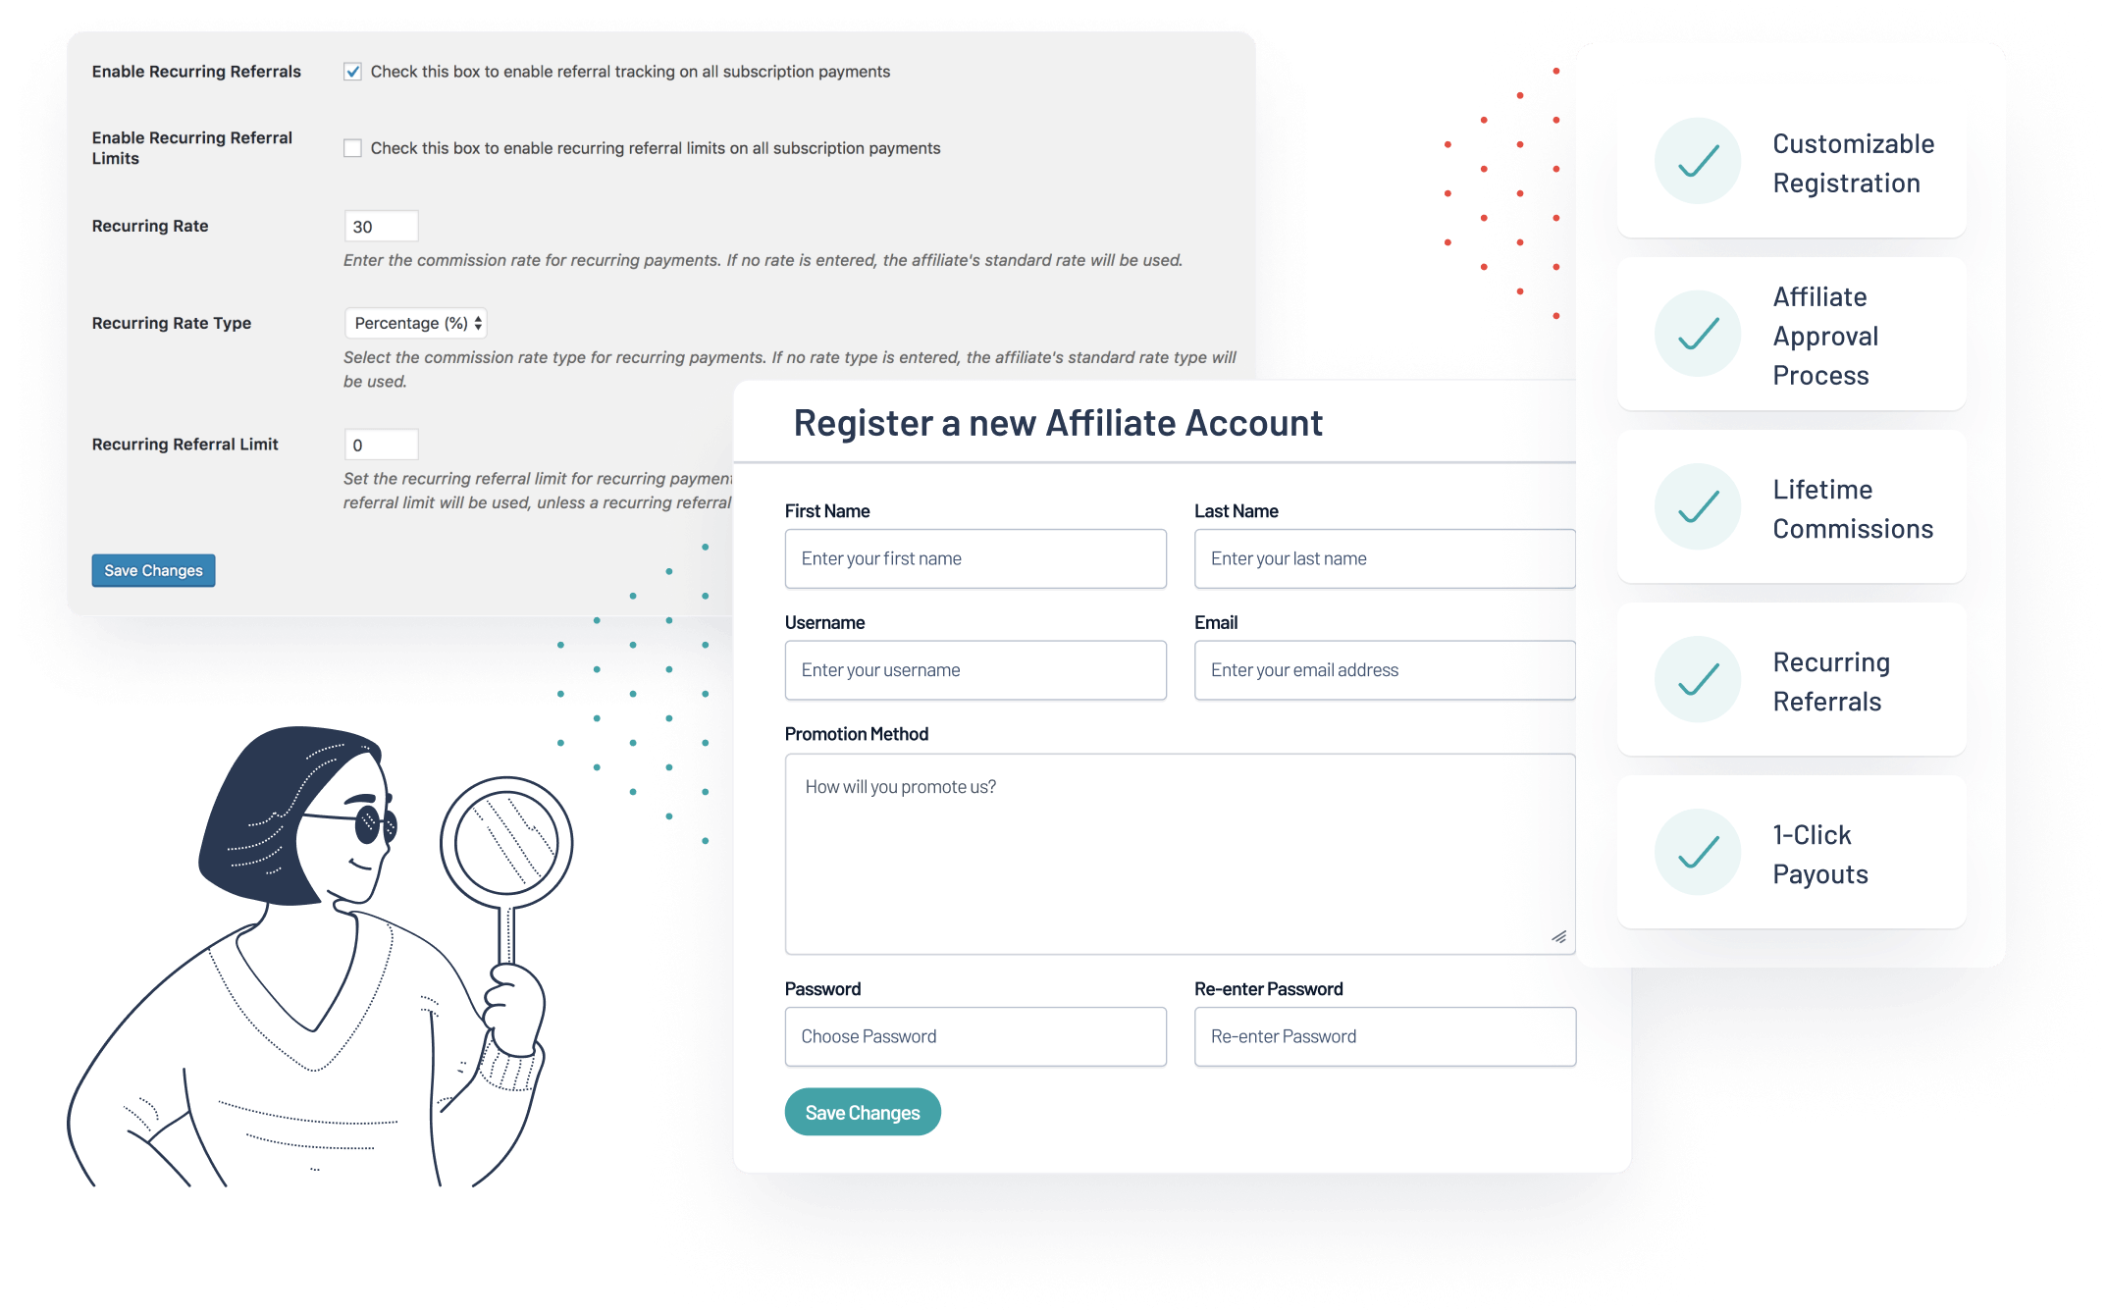Click the Lifetime Commissions checkmark icon
This screenshot has height=1314, width=2106.
1699,507
